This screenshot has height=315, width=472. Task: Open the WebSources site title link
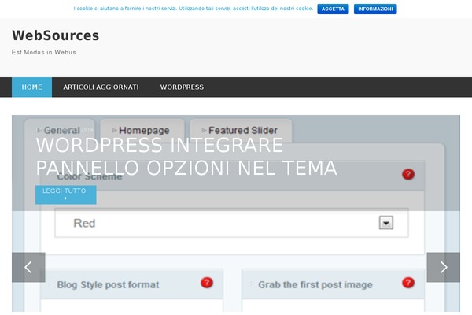click(55, 35)
